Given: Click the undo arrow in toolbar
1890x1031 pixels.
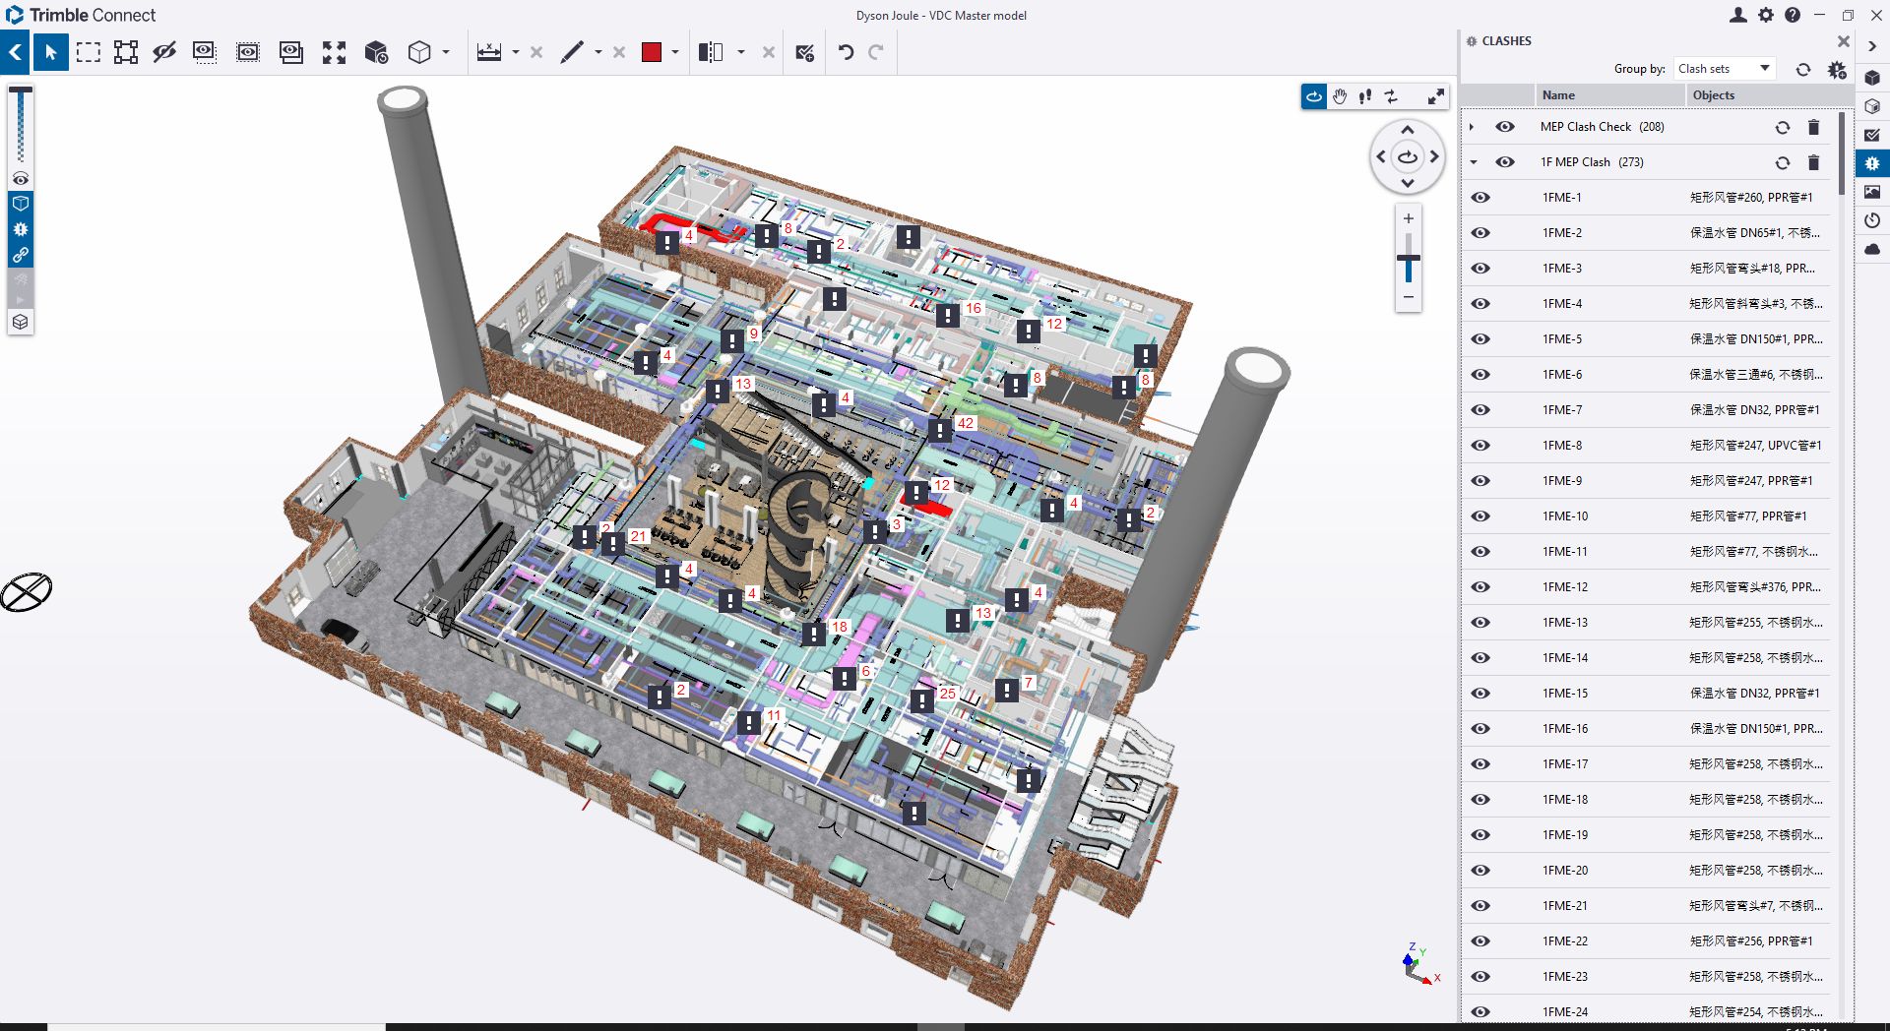Looking at the screenshot, I should click(x=846, y=52).
